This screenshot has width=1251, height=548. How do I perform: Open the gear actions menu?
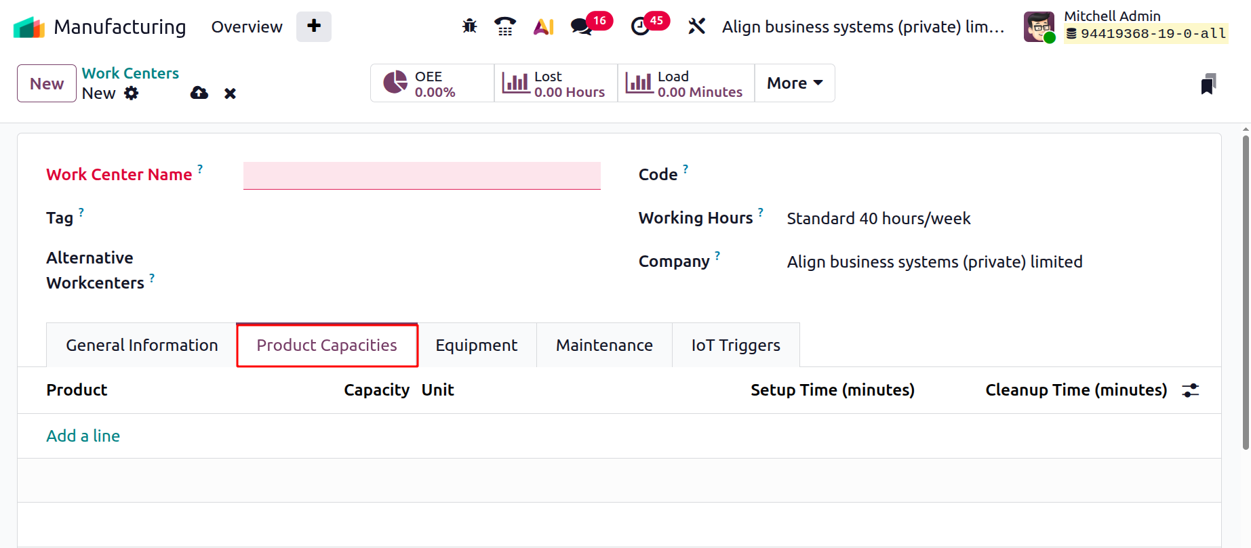click(x=132, y=93)
